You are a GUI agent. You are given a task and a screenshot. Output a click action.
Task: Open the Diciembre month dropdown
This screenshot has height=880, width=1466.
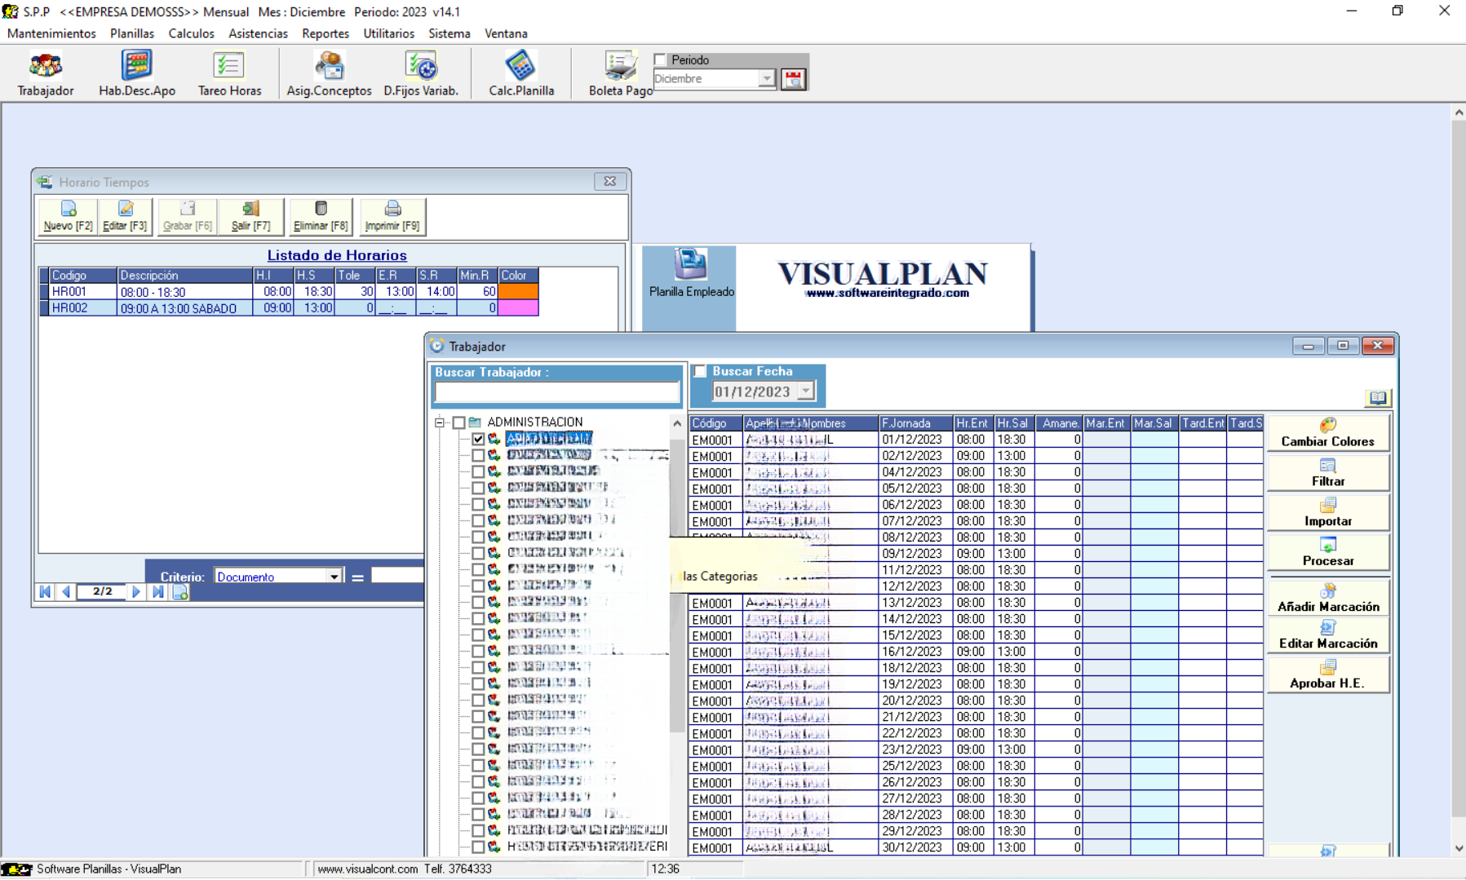(x=766, y=79)
